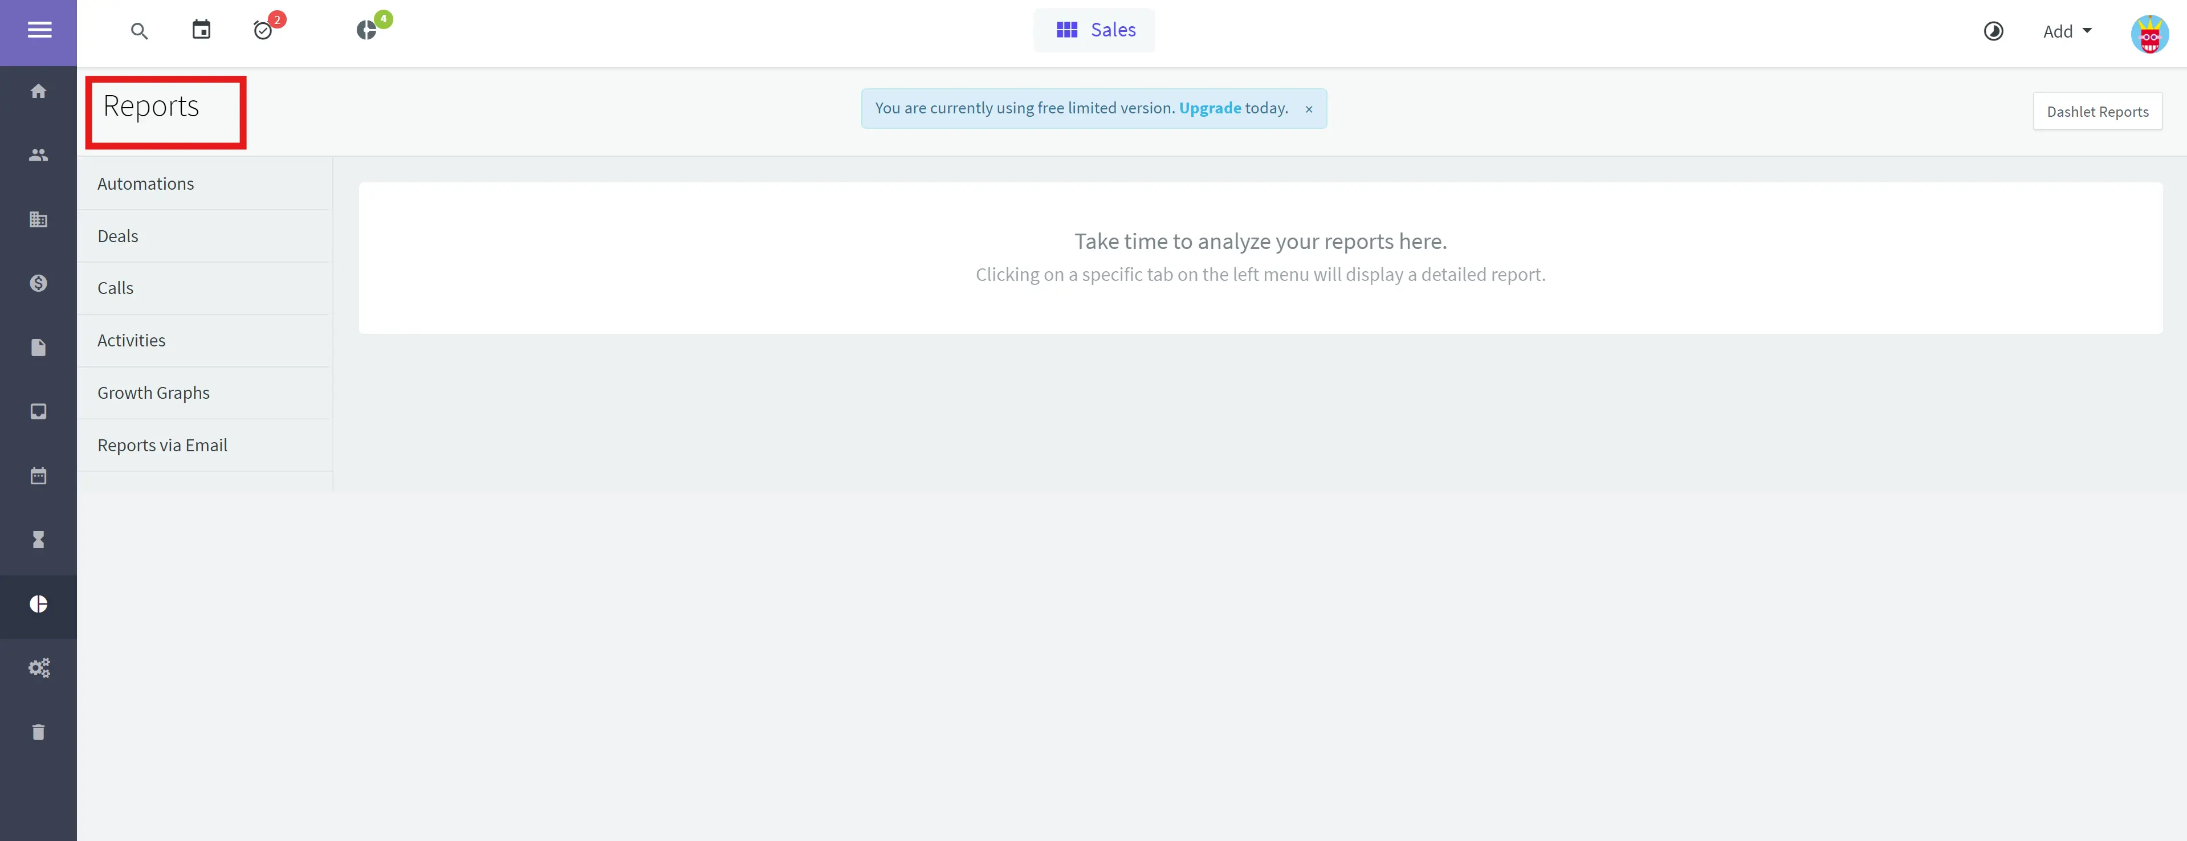Open the calendar icon in top bar
Image resolution: width=2187 pixels, height=841 pixels.
(201, 31)
